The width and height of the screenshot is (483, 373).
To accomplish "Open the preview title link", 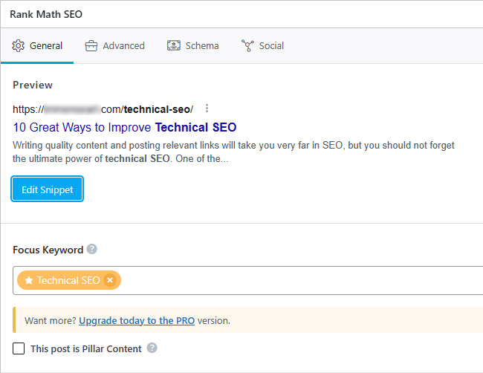I will click(125, 127).
